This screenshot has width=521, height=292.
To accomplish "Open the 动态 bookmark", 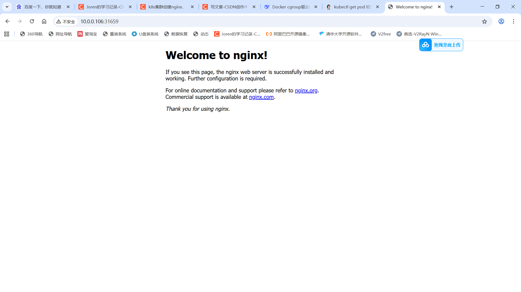I will point(201,34).
